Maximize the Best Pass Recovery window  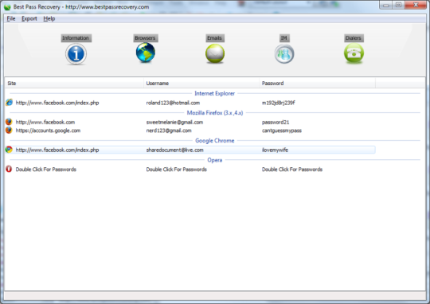coord(398,5)
